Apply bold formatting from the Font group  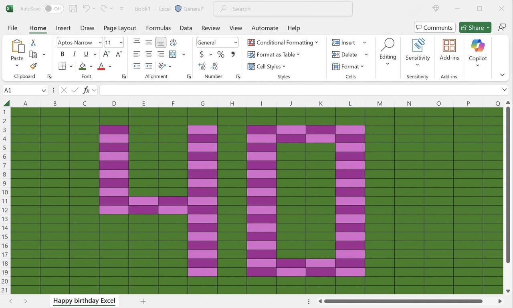point(63,54)
